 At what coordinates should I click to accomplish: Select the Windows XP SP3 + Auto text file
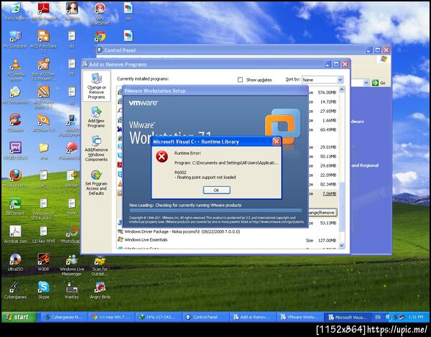click(x=44, y=208)
